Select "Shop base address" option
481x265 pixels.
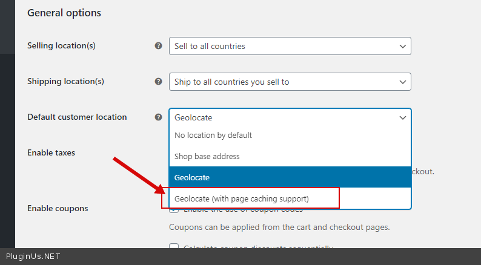click(x=207, y=156)
